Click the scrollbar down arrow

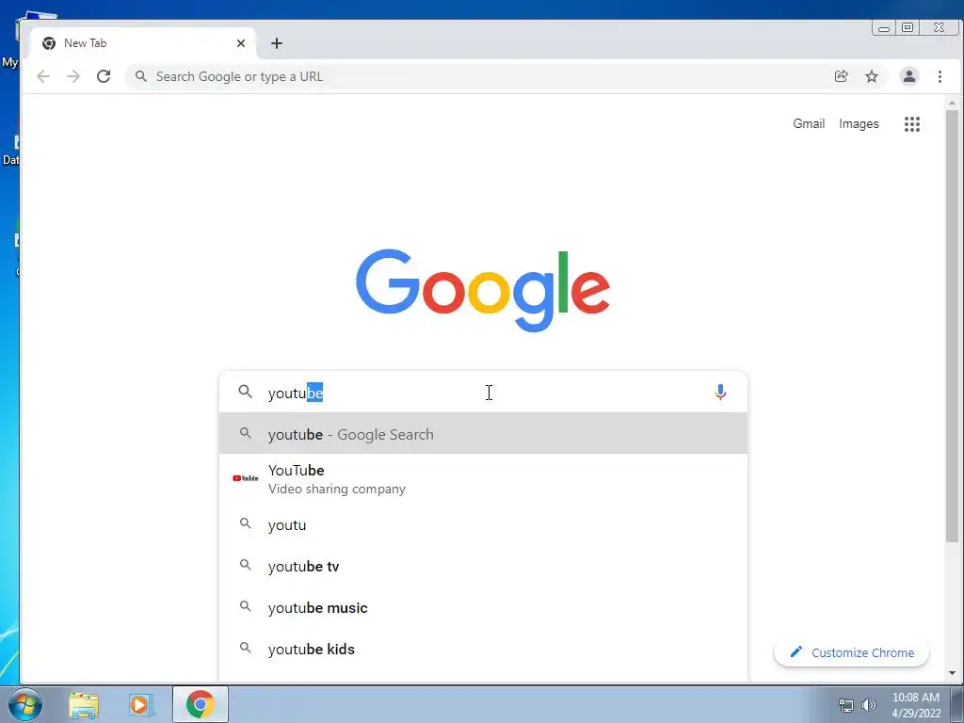(952, 673)
